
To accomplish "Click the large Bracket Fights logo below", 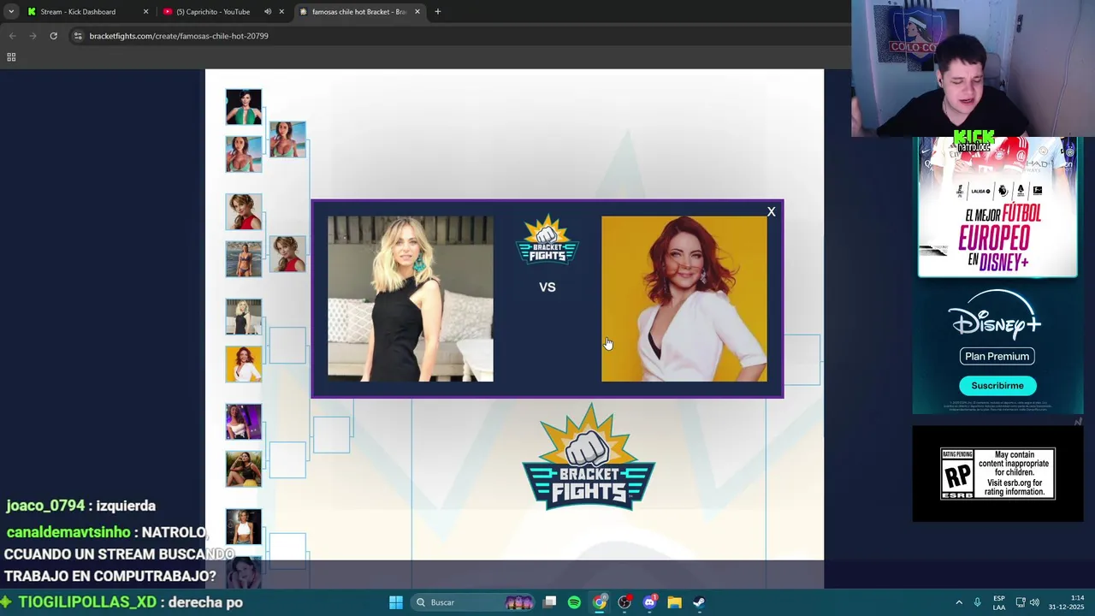I will click(589, 459).
